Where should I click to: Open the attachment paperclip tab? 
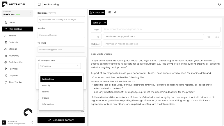(115, 13)
